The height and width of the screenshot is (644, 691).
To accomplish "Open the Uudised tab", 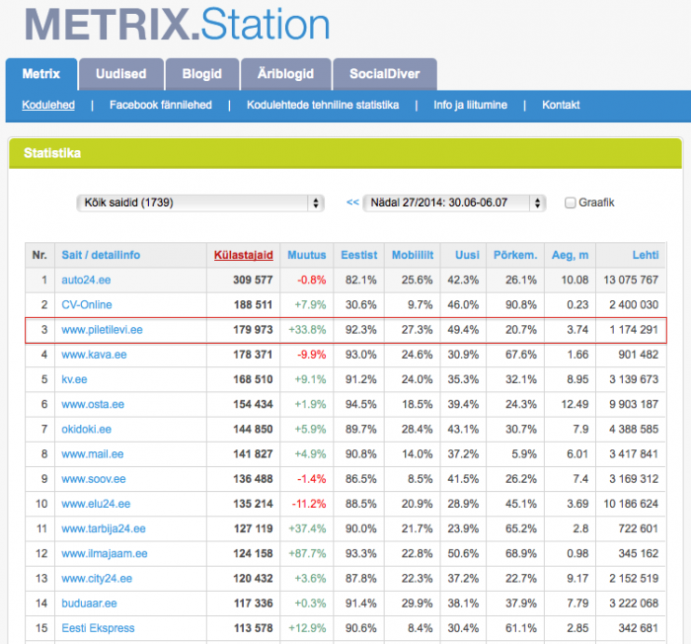I will [x=121, y=74].
